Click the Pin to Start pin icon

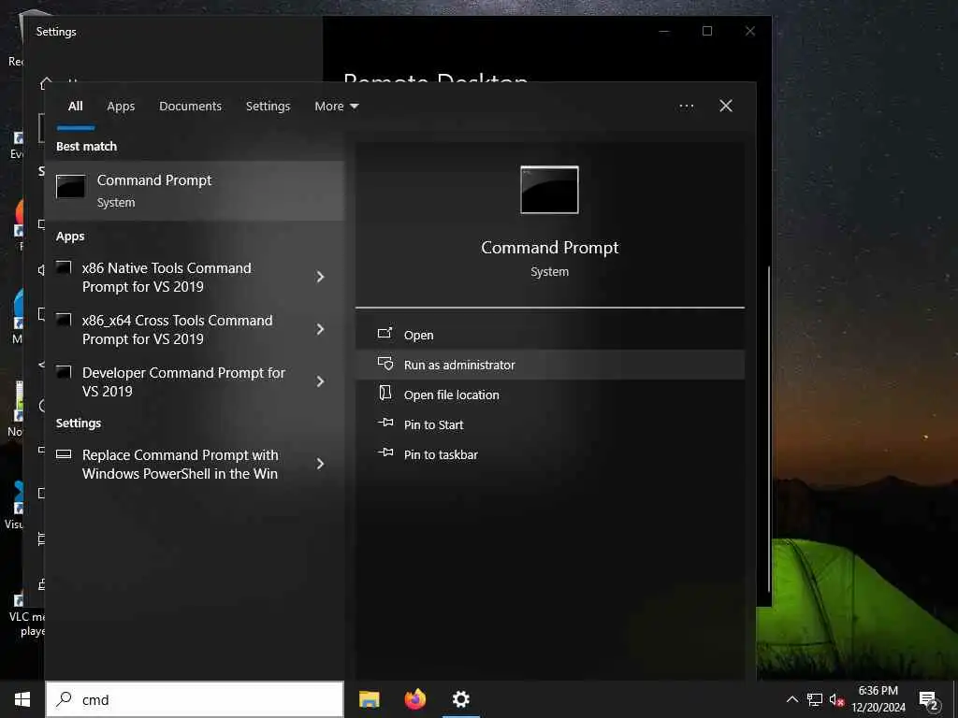pos(385,423)
